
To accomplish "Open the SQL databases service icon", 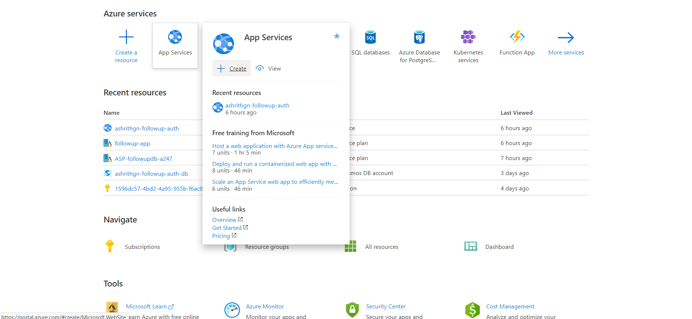I will click(x=370, y=37).
